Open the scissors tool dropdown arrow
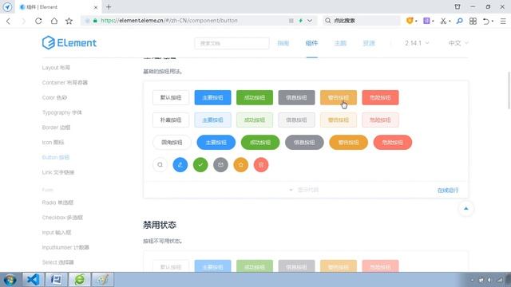This screenshot has height=287, width=511. tap(450, 22)
